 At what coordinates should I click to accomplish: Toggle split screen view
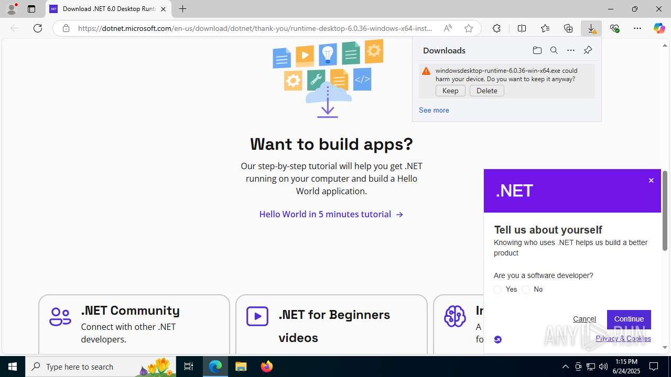[x=522, y=28]
